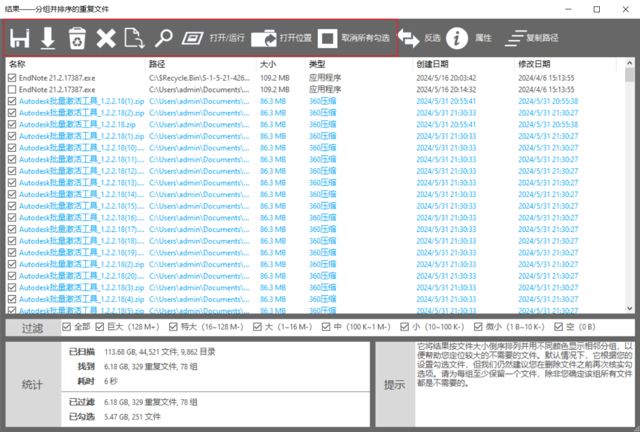Select the Autodesk批量激活工具_1.2.2.18(4).zip file name
Screen dimensions: 640x432
click(x=82, y=299)
